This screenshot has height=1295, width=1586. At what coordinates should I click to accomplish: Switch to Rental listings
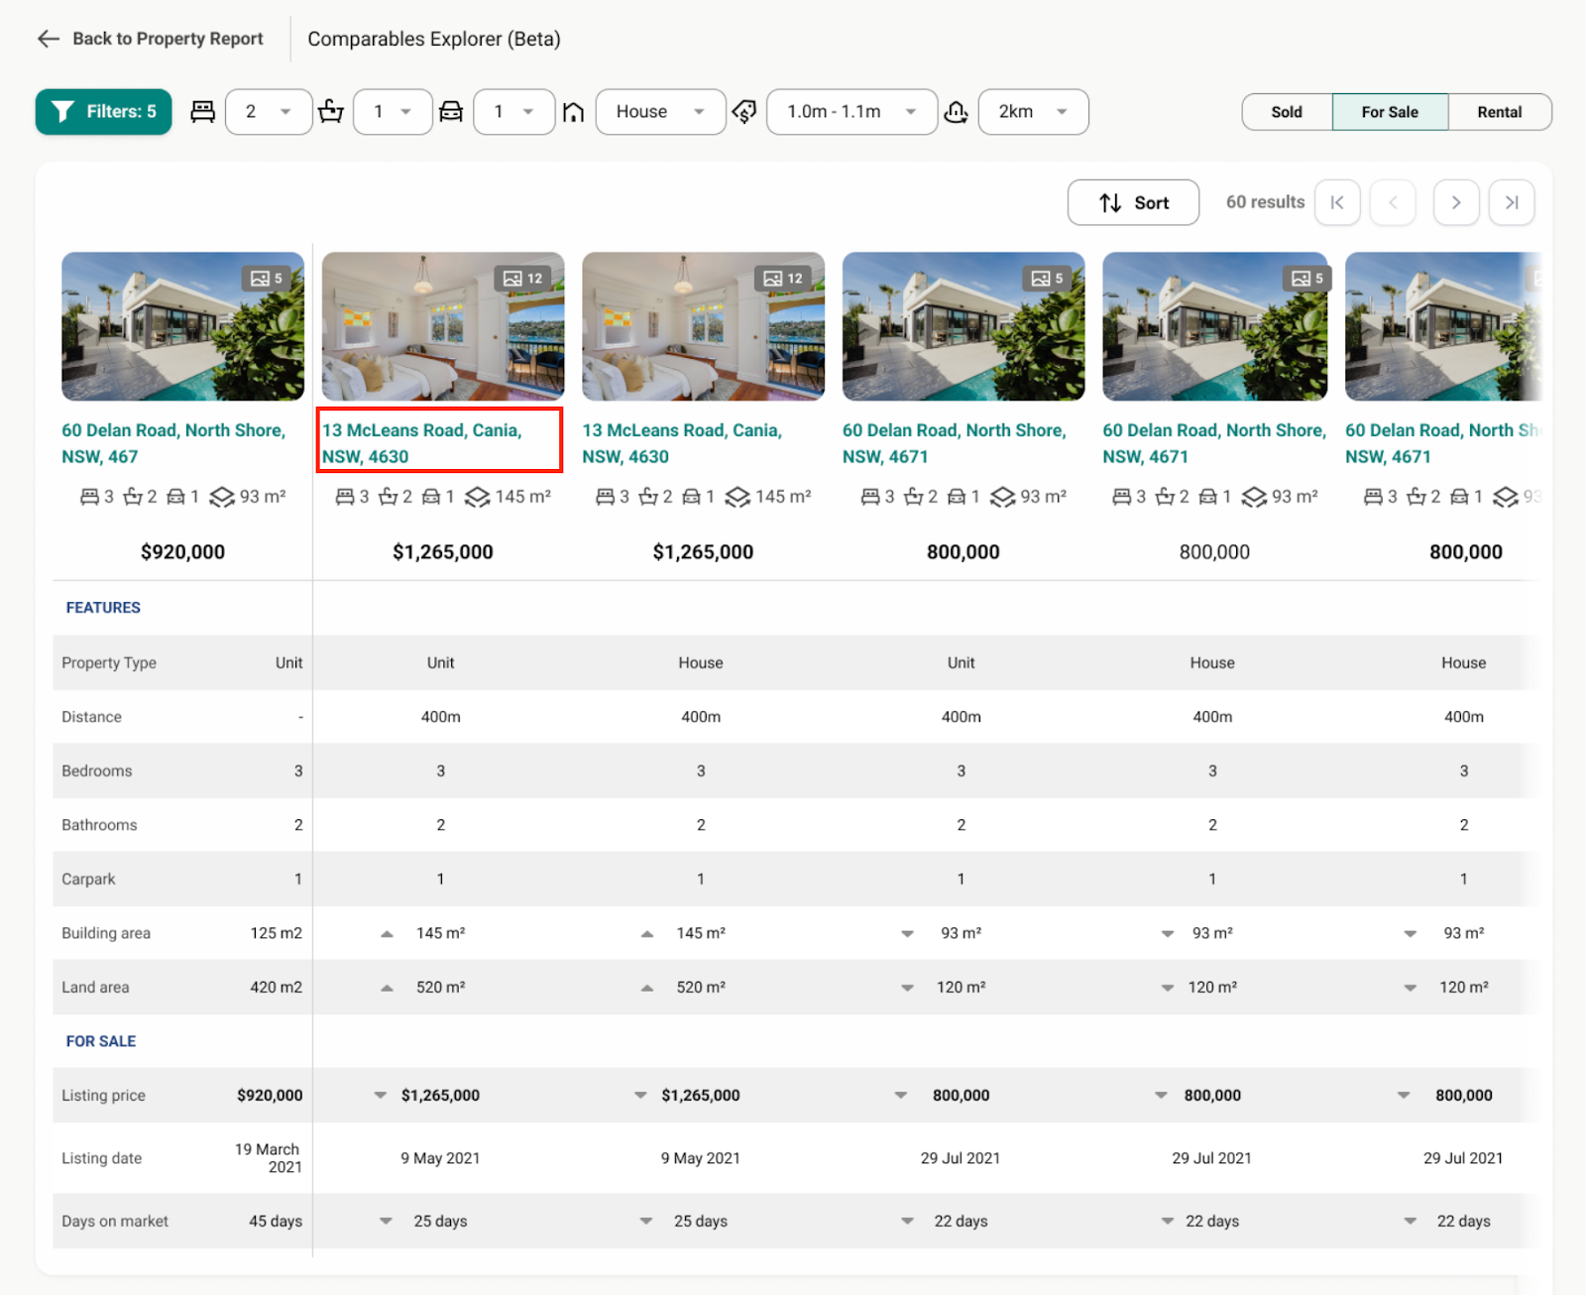[1499, 112]
